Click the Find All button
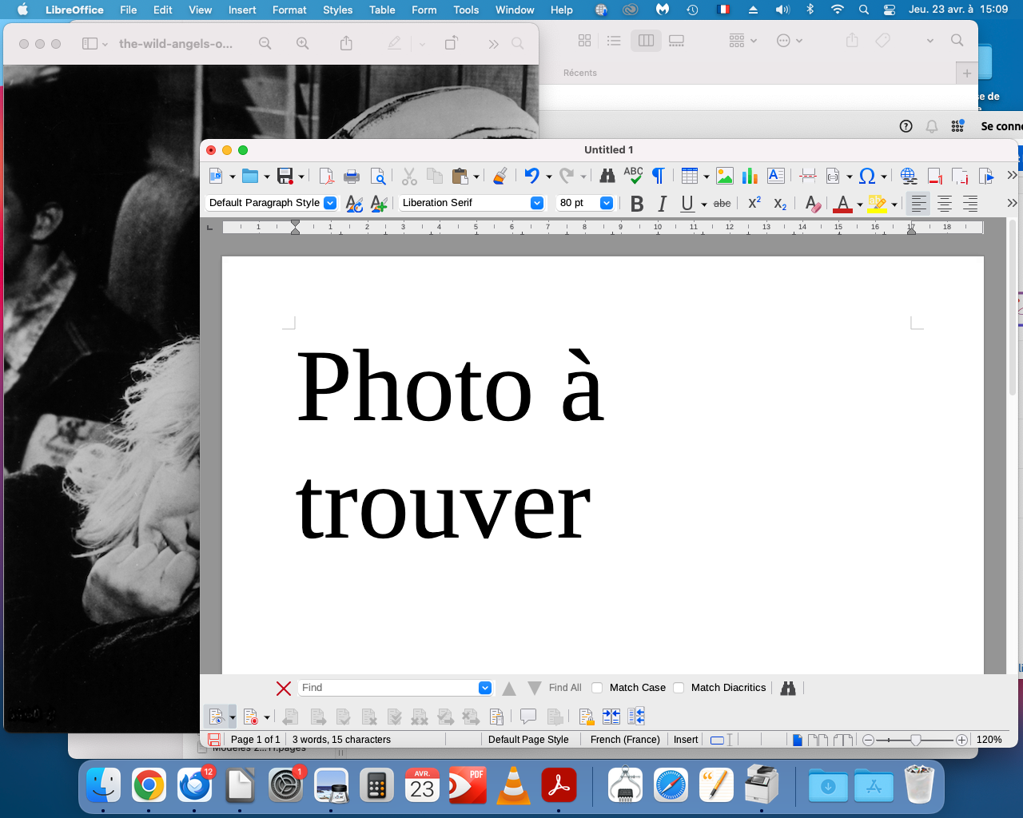Viewport: 1023px width, 818px height. [565, 688]
